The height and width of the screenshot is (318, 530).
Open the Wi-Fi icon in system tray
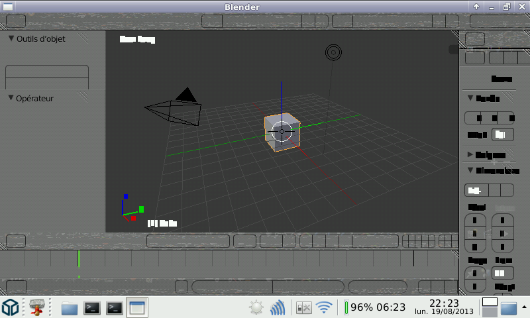[323, 307]
